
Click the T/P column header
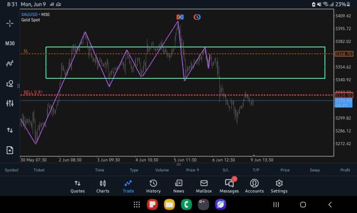[x=256, y=170]
